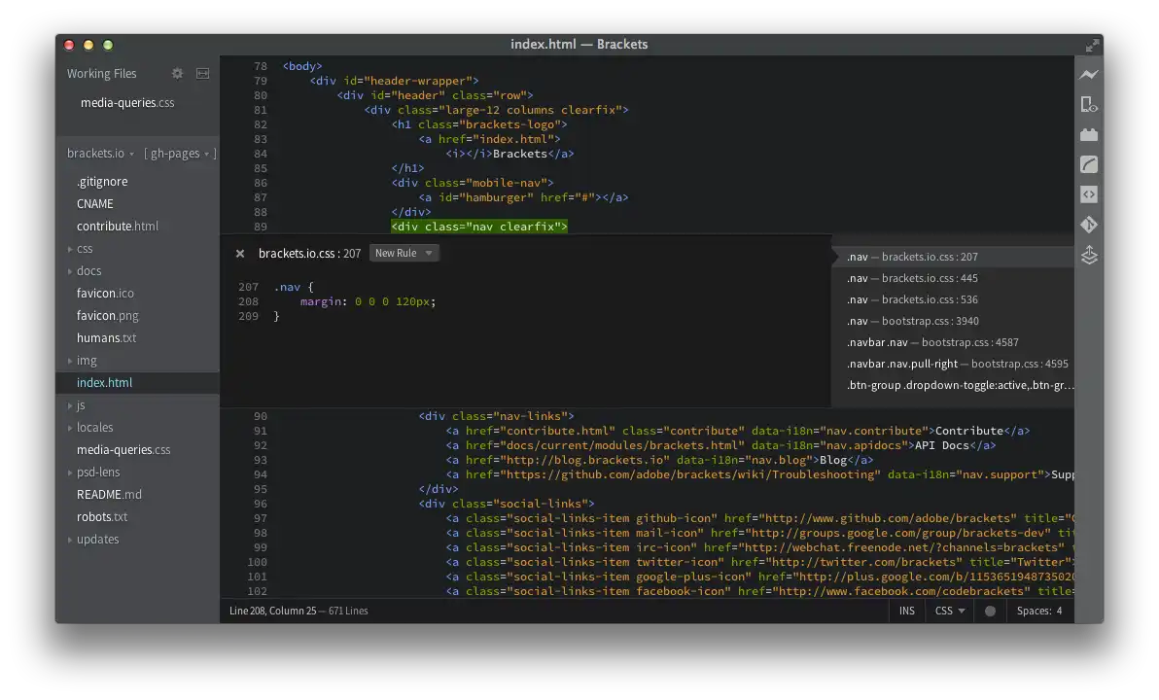The width and height of the screenshot is (1159, 700).
Task: Click the split view icon beside Working Files
Action: pyautogui.click(x=202, y=74)
